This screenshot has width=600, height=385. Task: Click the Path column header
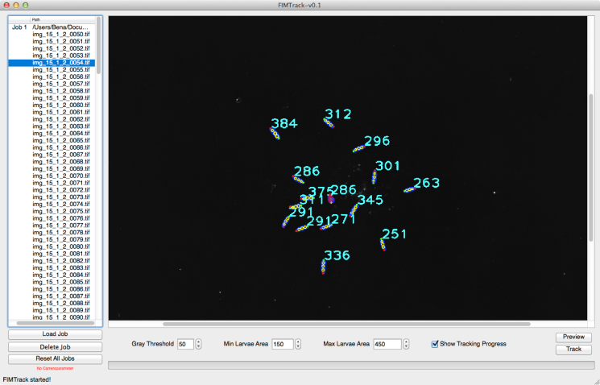61,19
